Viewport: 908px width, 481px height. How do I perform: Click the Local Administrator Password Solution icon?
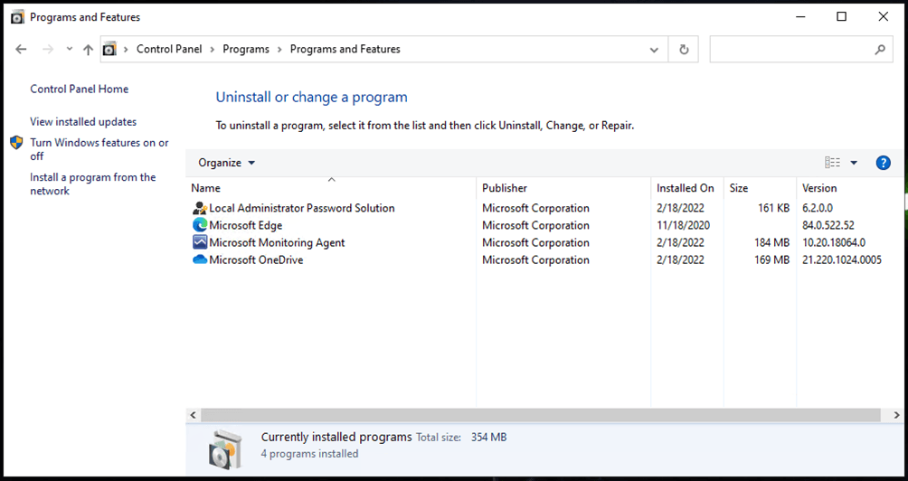(x=200, y=208)
